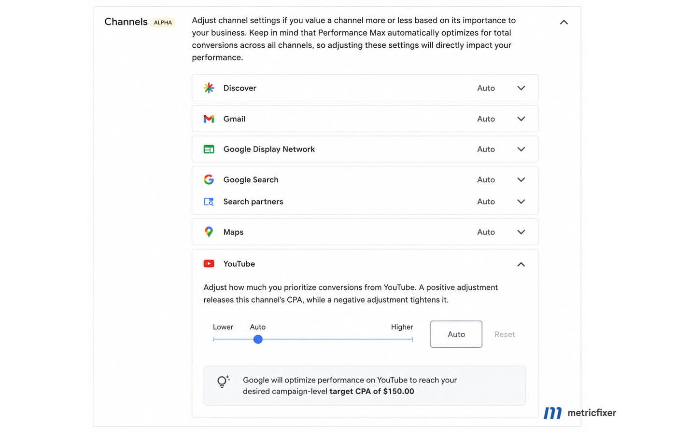Click the Maps pin icon
The image size is (676, 434).
[x=209, y=232]
